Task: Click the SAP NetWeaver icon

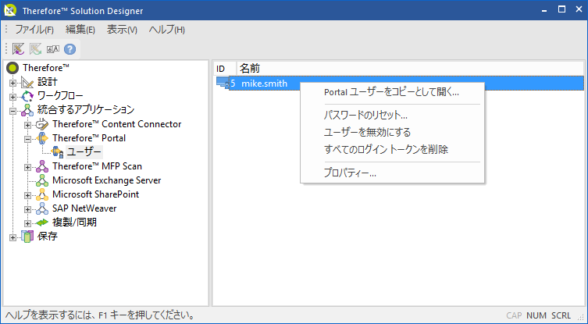Action: [42, 208]
